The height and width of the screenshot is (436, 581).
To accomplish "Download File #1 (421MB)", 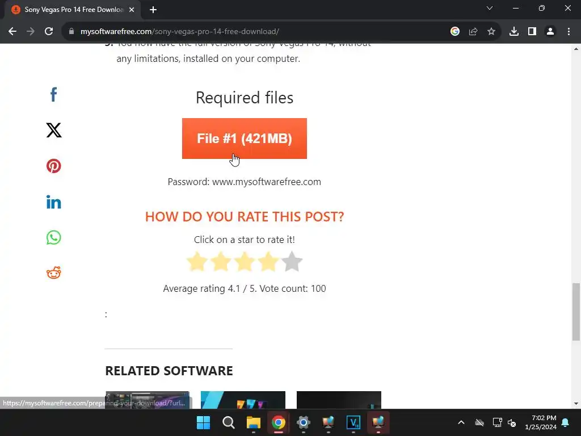I will point(244,139).
